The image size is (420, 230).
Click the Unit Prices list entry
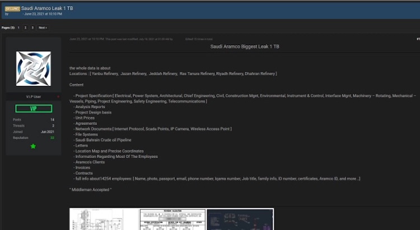click(x=84, y=118)
